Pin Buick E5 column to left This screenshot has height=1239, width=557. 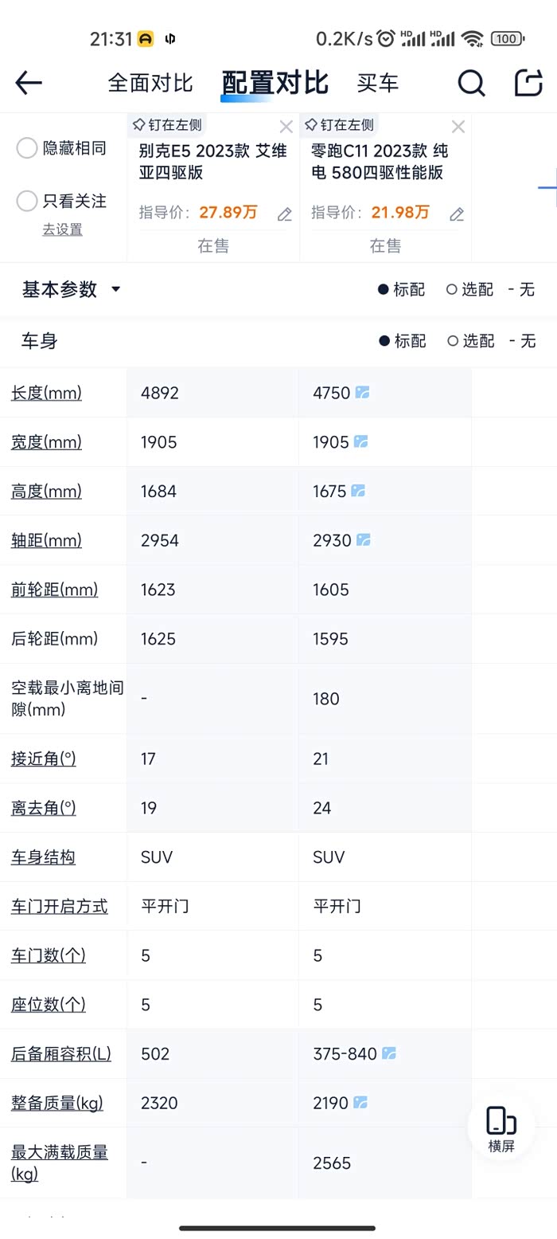pyautogui.click(x=167, y=125)
